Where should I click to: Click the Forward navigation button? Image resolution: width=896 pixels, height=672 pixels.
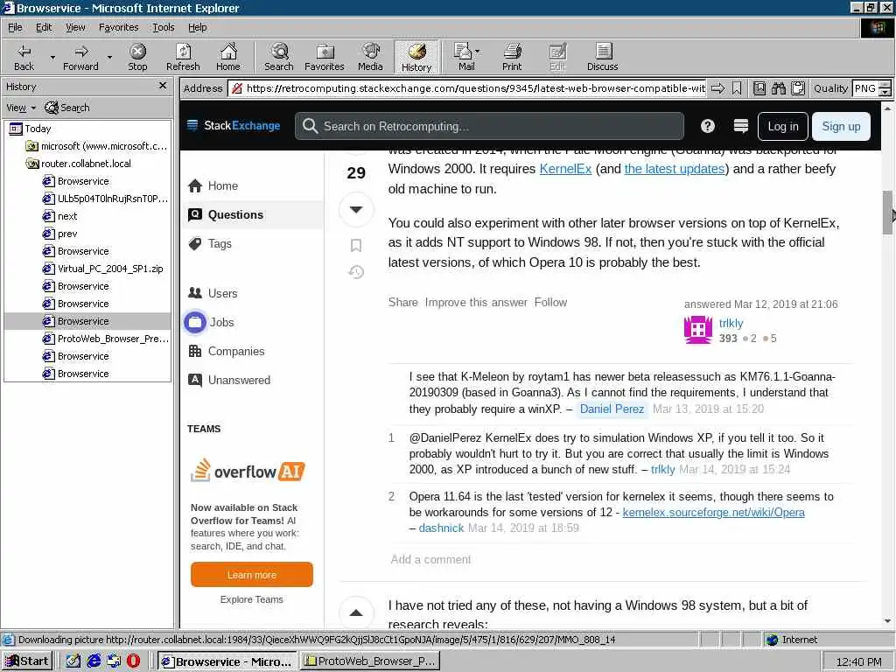[80, 57]
